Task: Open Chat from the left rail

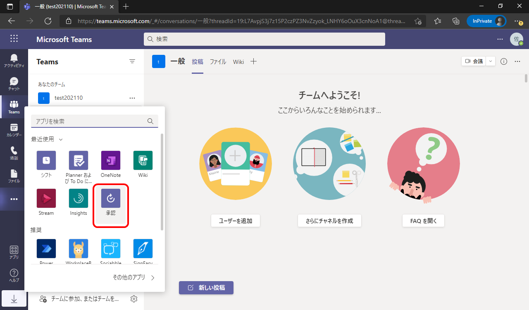Action: coord(14,84)
